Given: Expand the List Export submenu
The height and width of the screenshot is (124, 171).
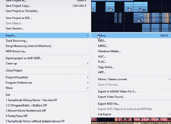Looking at the screenshot, I should click(170, 114).
